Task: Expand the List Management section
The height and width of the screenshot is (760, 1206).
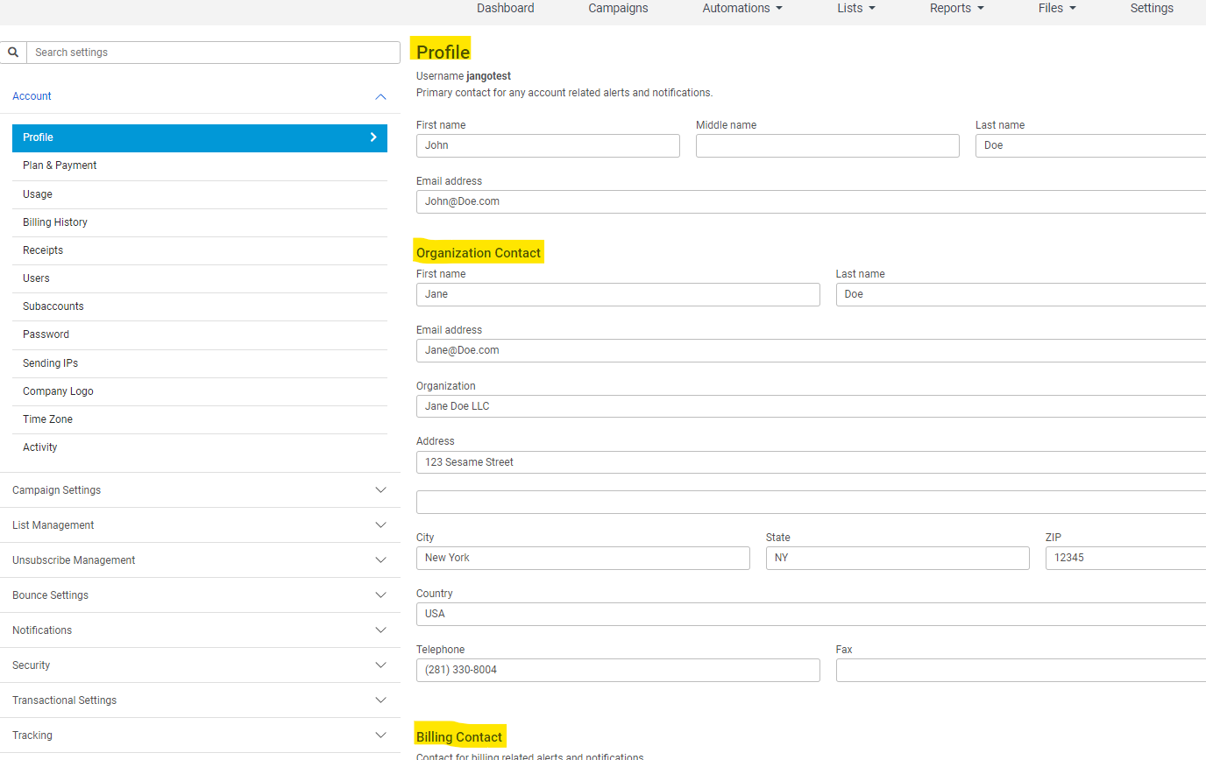Action: pyautogui.click(x=380, y=525)
